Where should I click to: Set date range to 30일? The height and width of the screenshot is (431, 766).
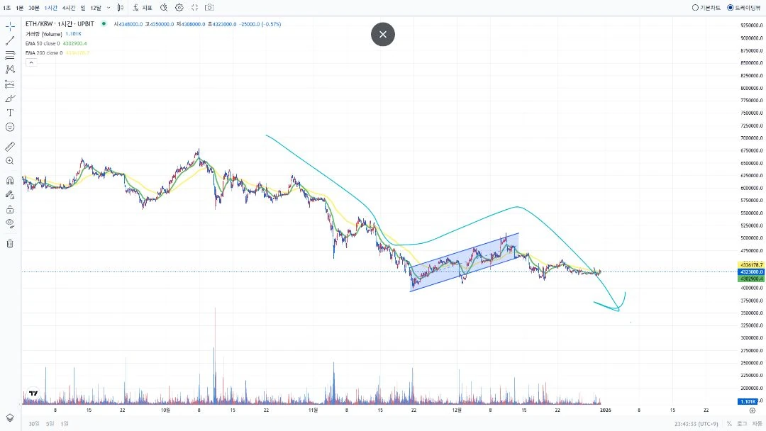(34, 424)
